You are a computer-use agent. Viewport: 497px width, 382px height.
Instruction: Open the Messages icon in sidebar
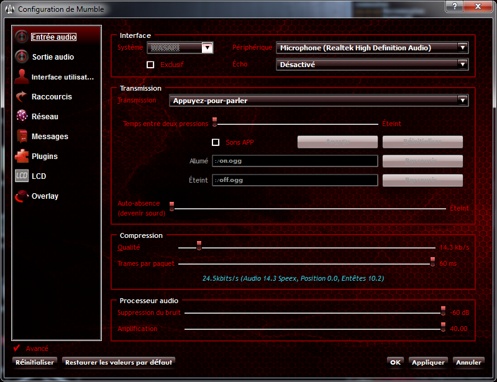pyautogui.click(x=22, y=136)
